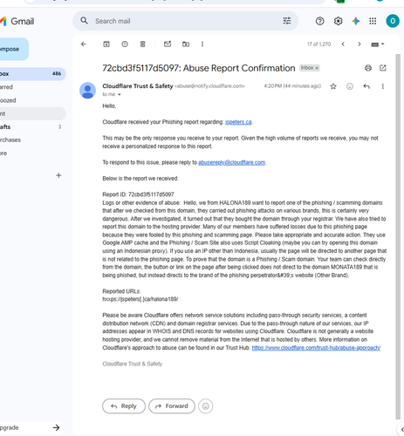This screenshot has height=436, width=404.
Task: Click the sender avatar icon
Action: tap(87, 91)
